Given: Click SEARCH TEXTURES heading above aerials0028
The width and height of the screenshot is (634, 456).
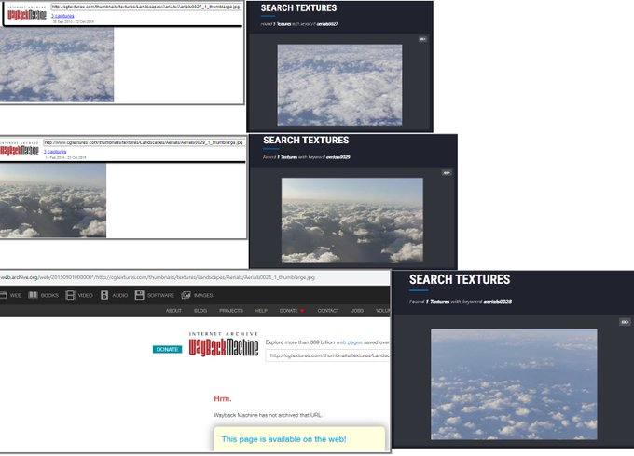Looking at the screenshot, I should 460,279.
